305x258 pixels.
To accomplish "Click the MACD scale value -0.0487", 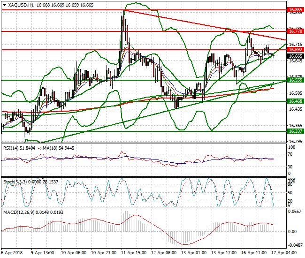I will point(295,245).
